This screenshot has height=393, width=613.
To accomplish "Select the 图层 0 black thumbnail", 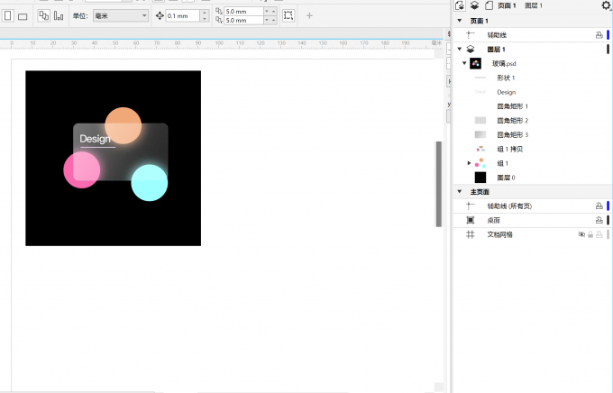I will (x=480, y=178).
